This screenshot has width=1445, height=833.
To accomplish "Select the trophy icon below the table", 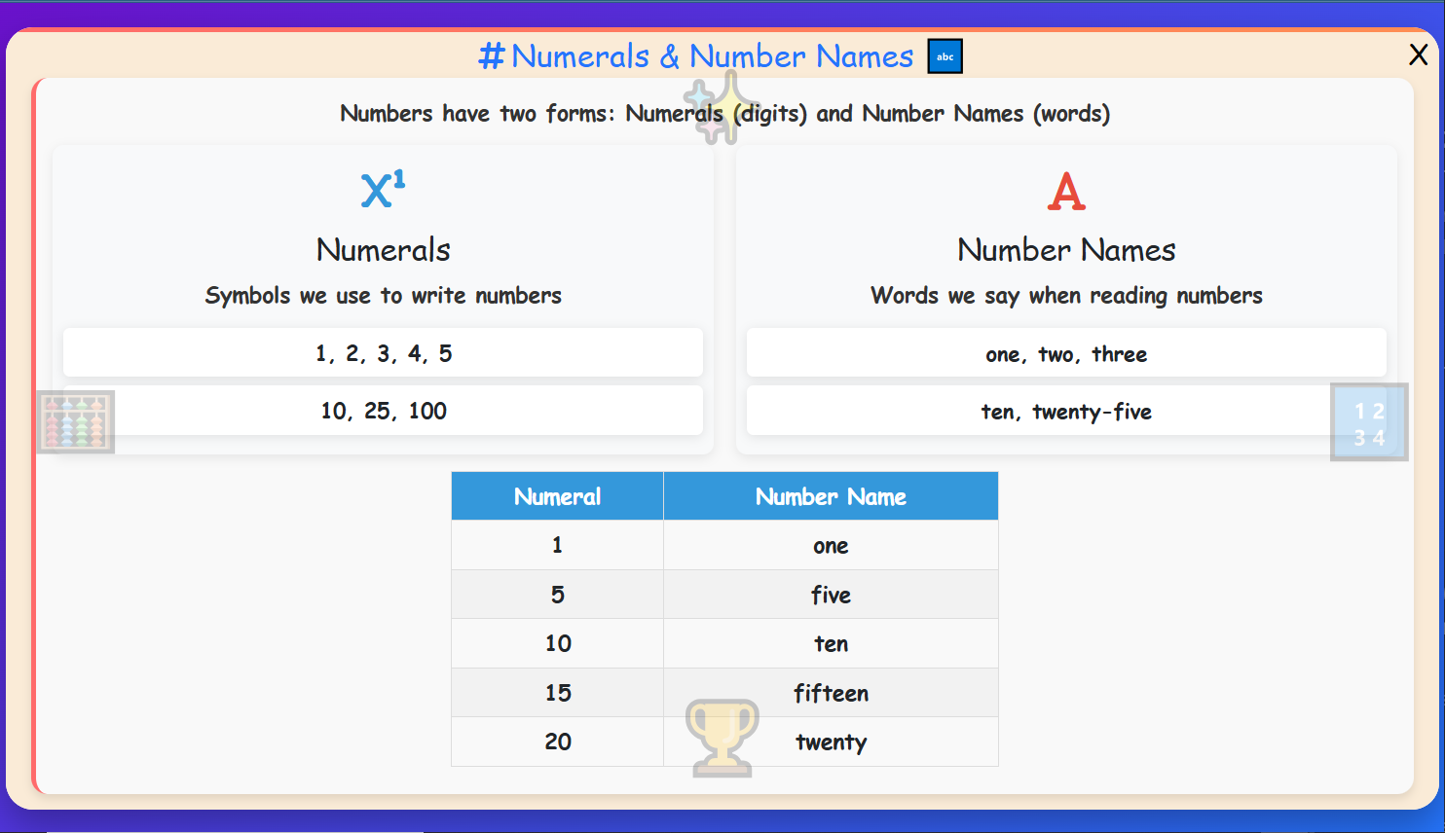I will click(722, 737).
